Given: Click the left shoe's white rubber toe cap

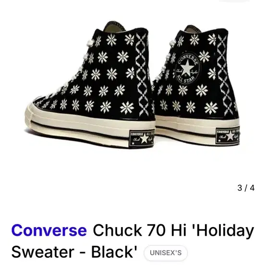Looking at the screenshot, I should [x=31, y=114].
